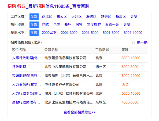Open the 行政助理 job listing
The height and width of the screenshot is (121, 159).
(19, 67)
